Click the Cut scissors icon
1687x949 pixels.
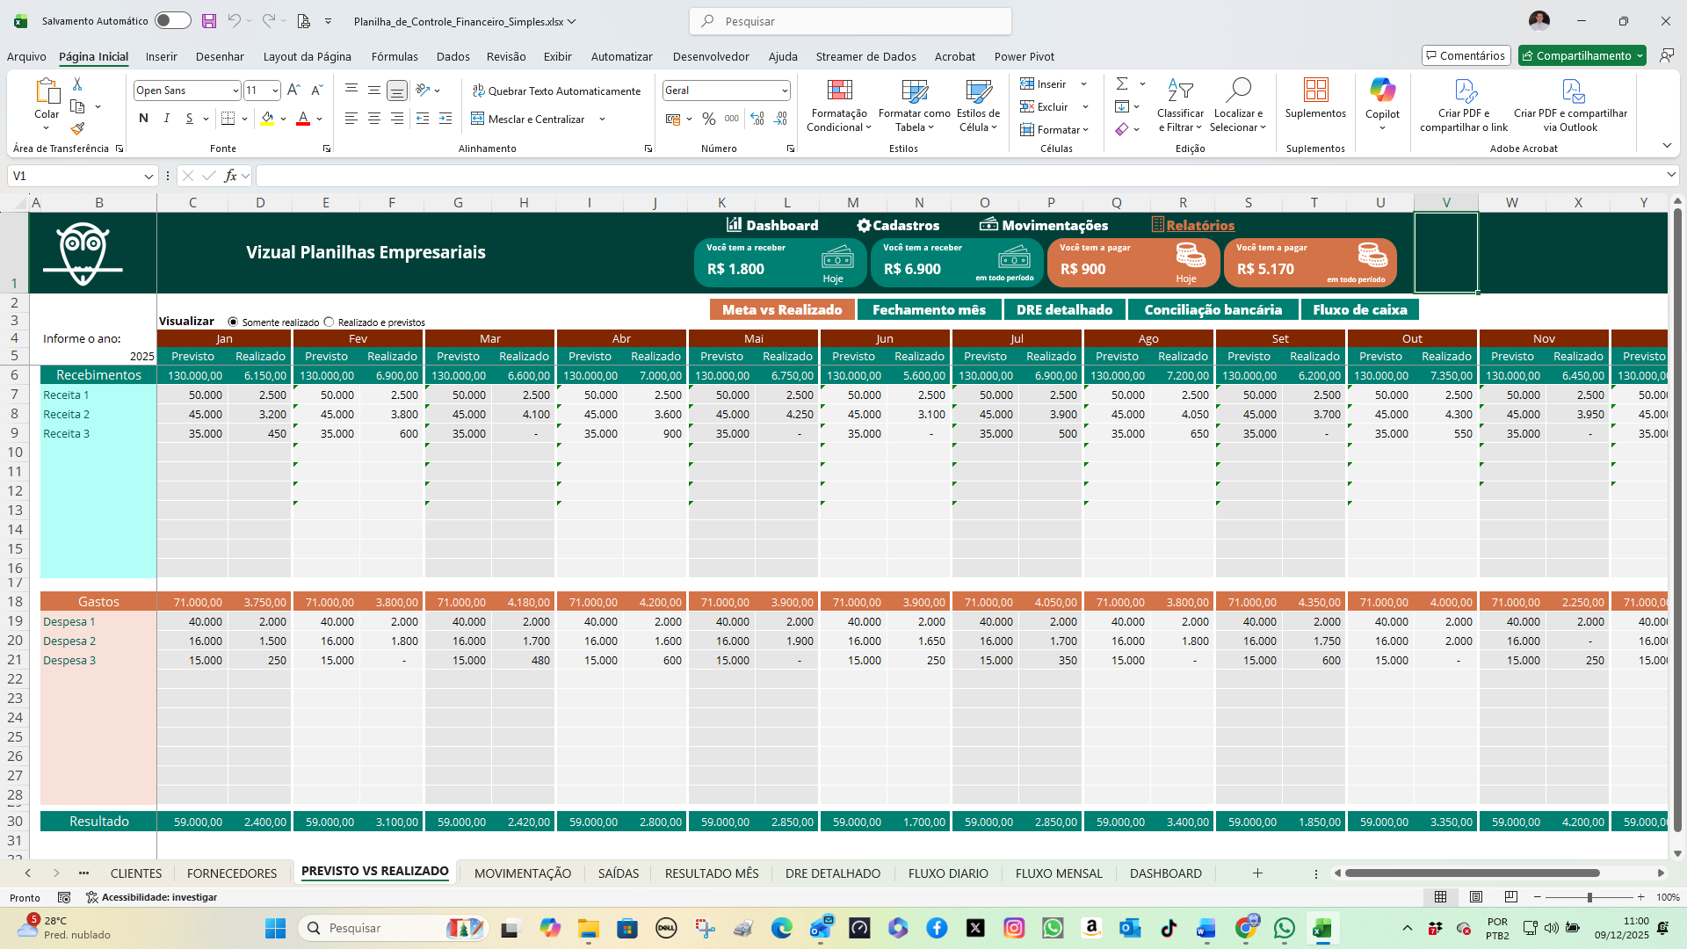[x=77, y=83]
